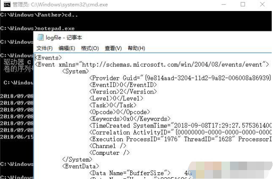Open the 帮助(H) menu
This screenshot has height=179, width=273.
point(136,48)
